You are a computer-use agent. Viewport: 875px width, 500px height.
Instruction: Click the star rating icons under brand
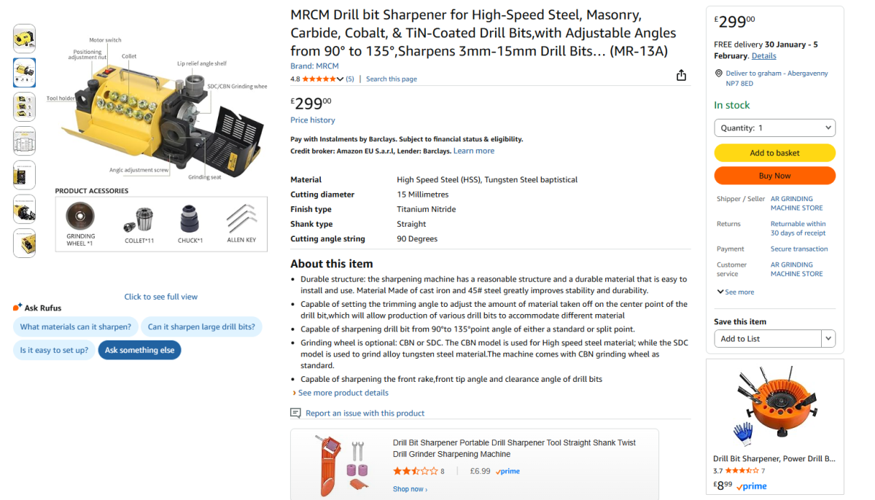(x=319, y=79)
